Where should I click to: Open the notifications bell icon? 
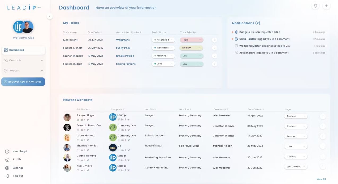pos(315,6)
